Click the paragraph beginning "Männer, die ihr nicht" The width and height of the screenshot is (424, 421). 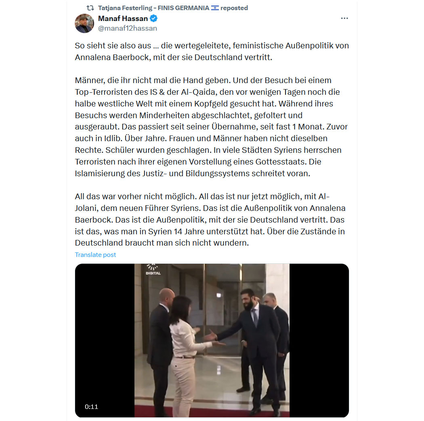(212, 127)
